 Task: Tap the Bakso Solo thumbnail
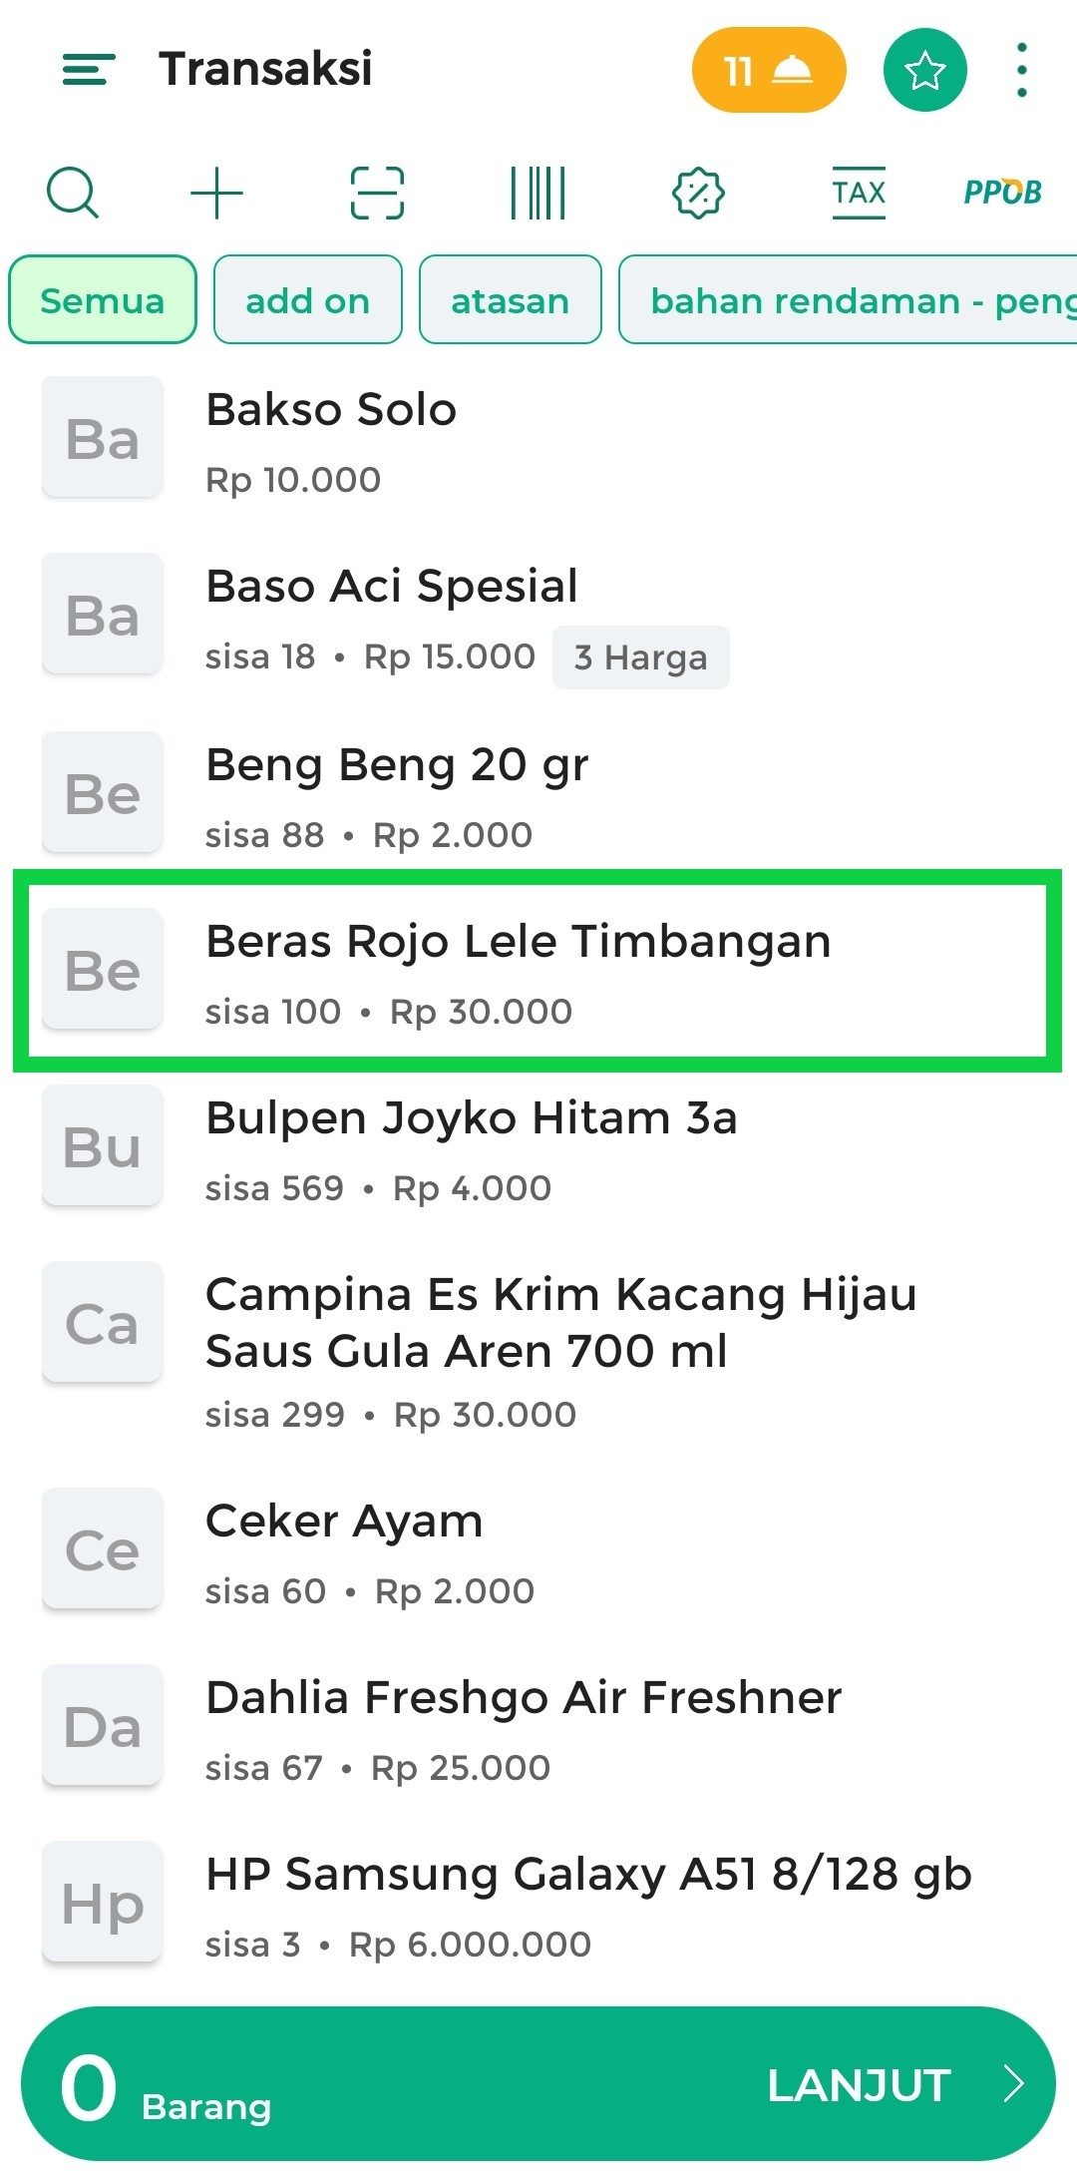pyautogui.click(x=102, y=438)
